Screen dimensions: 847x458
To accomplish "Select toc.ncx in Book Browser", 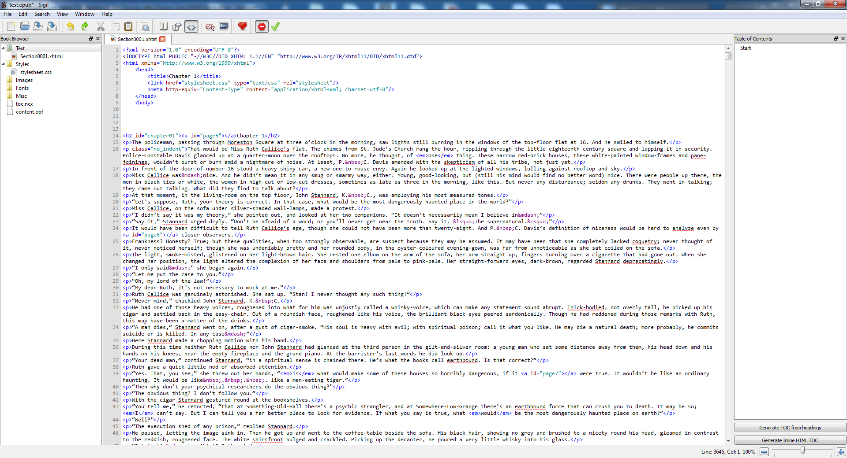I will [24, 104].
